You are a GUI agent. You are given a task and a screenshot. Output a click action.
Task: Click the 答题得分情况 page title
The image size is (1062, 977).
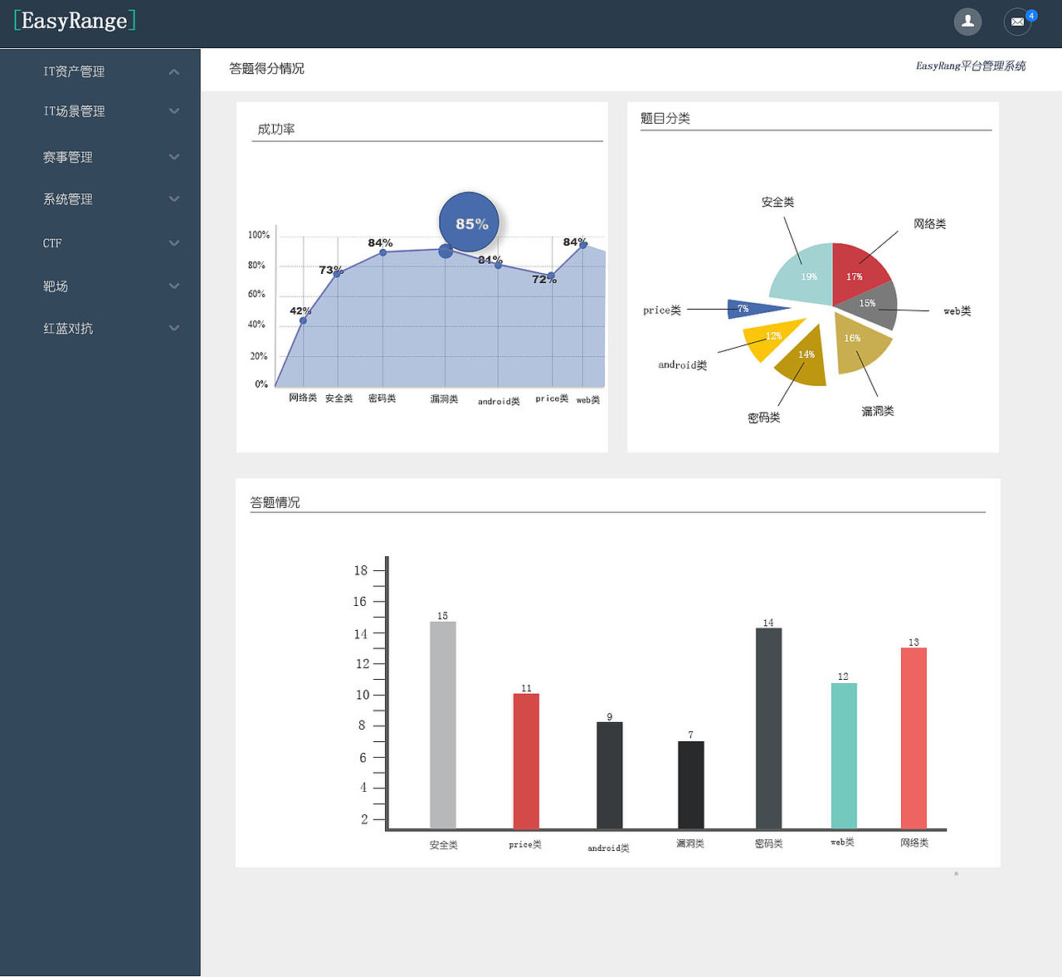pos(266,68)
